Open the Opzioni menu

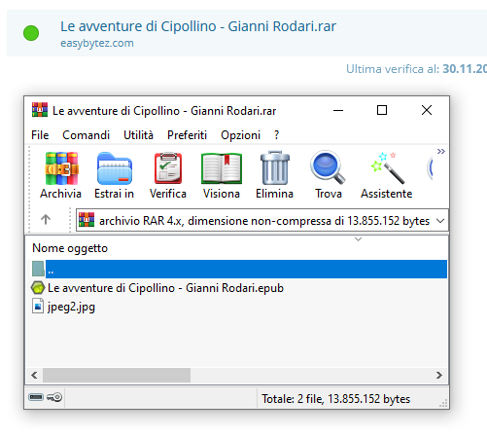240,135
